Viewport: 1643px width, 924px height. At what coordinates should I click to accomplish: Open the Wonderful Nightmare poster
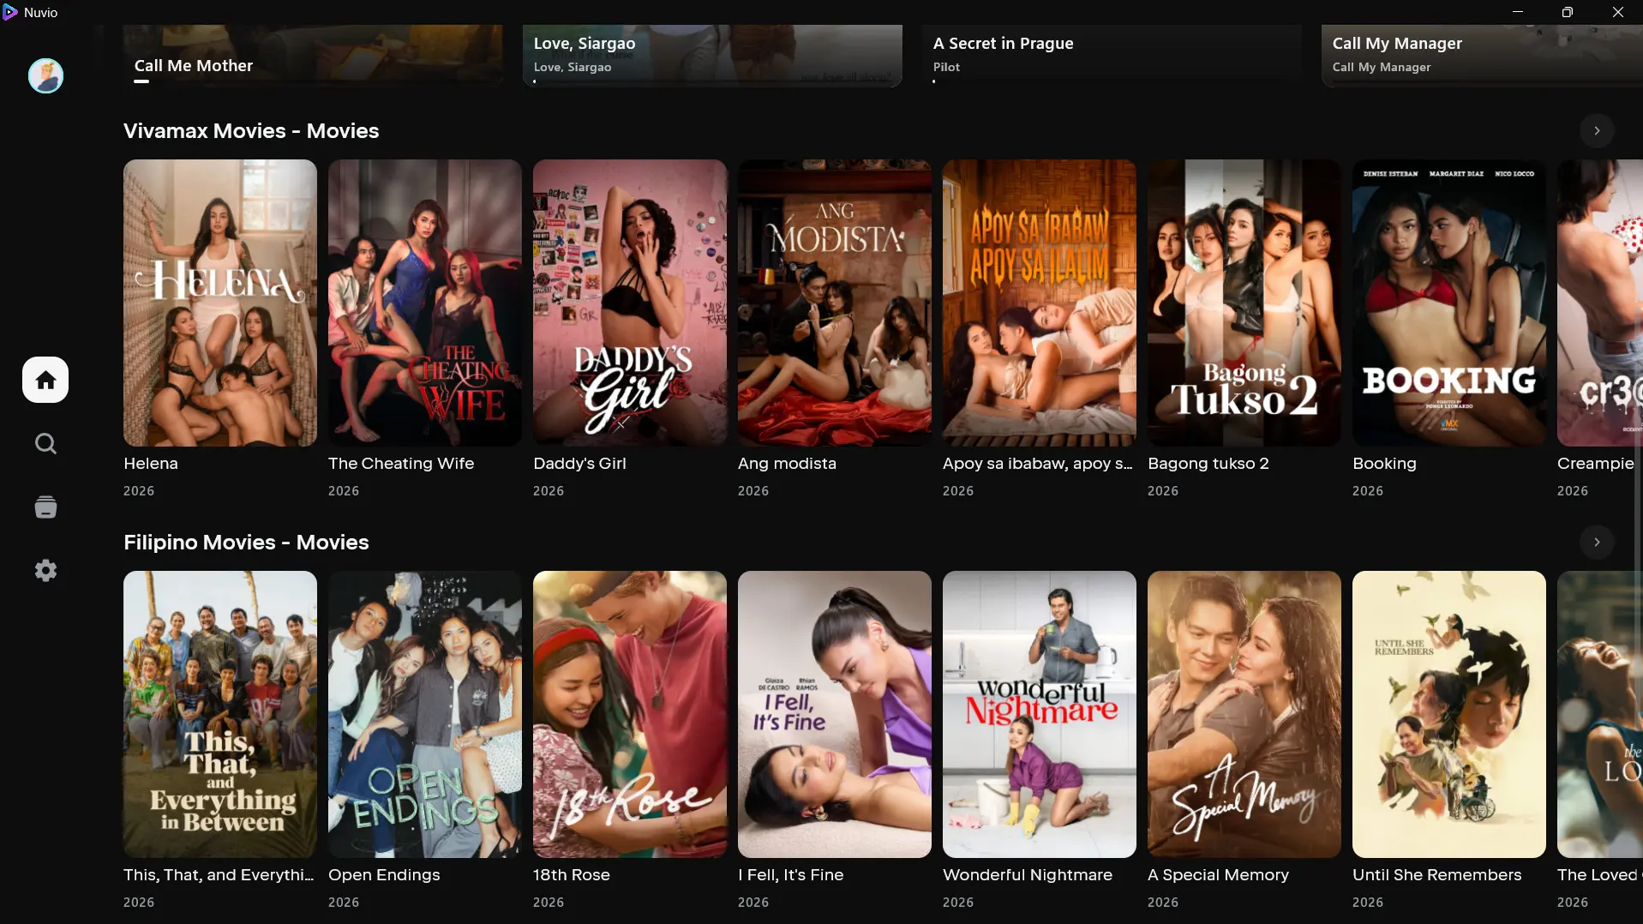point(1040,714)
